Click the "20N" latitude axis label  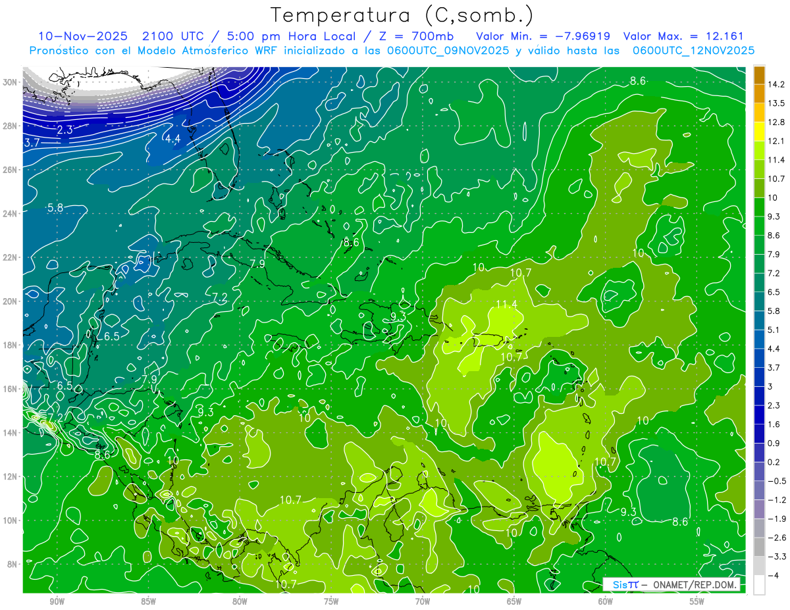click(x=11, y=301)
